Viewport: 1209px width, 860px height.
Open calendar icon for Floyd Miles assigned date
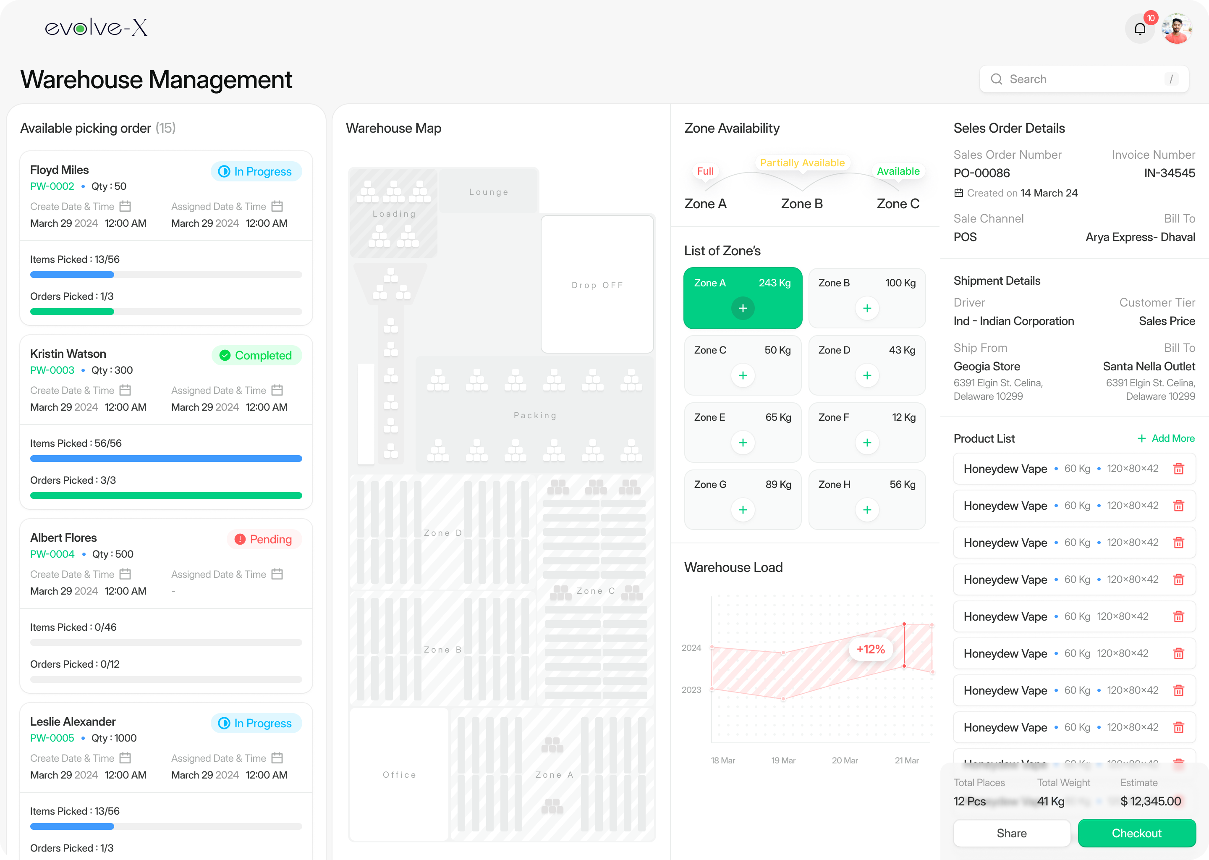[x=277, y=207]
